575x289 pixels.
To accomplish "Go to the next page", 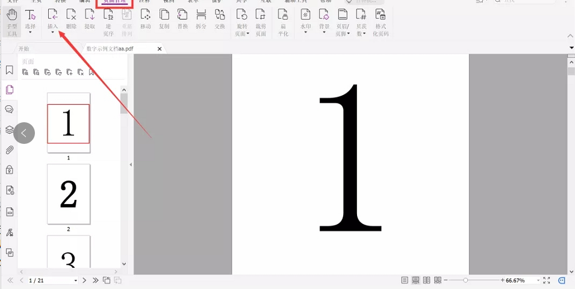I will click(x=84, y=281).
